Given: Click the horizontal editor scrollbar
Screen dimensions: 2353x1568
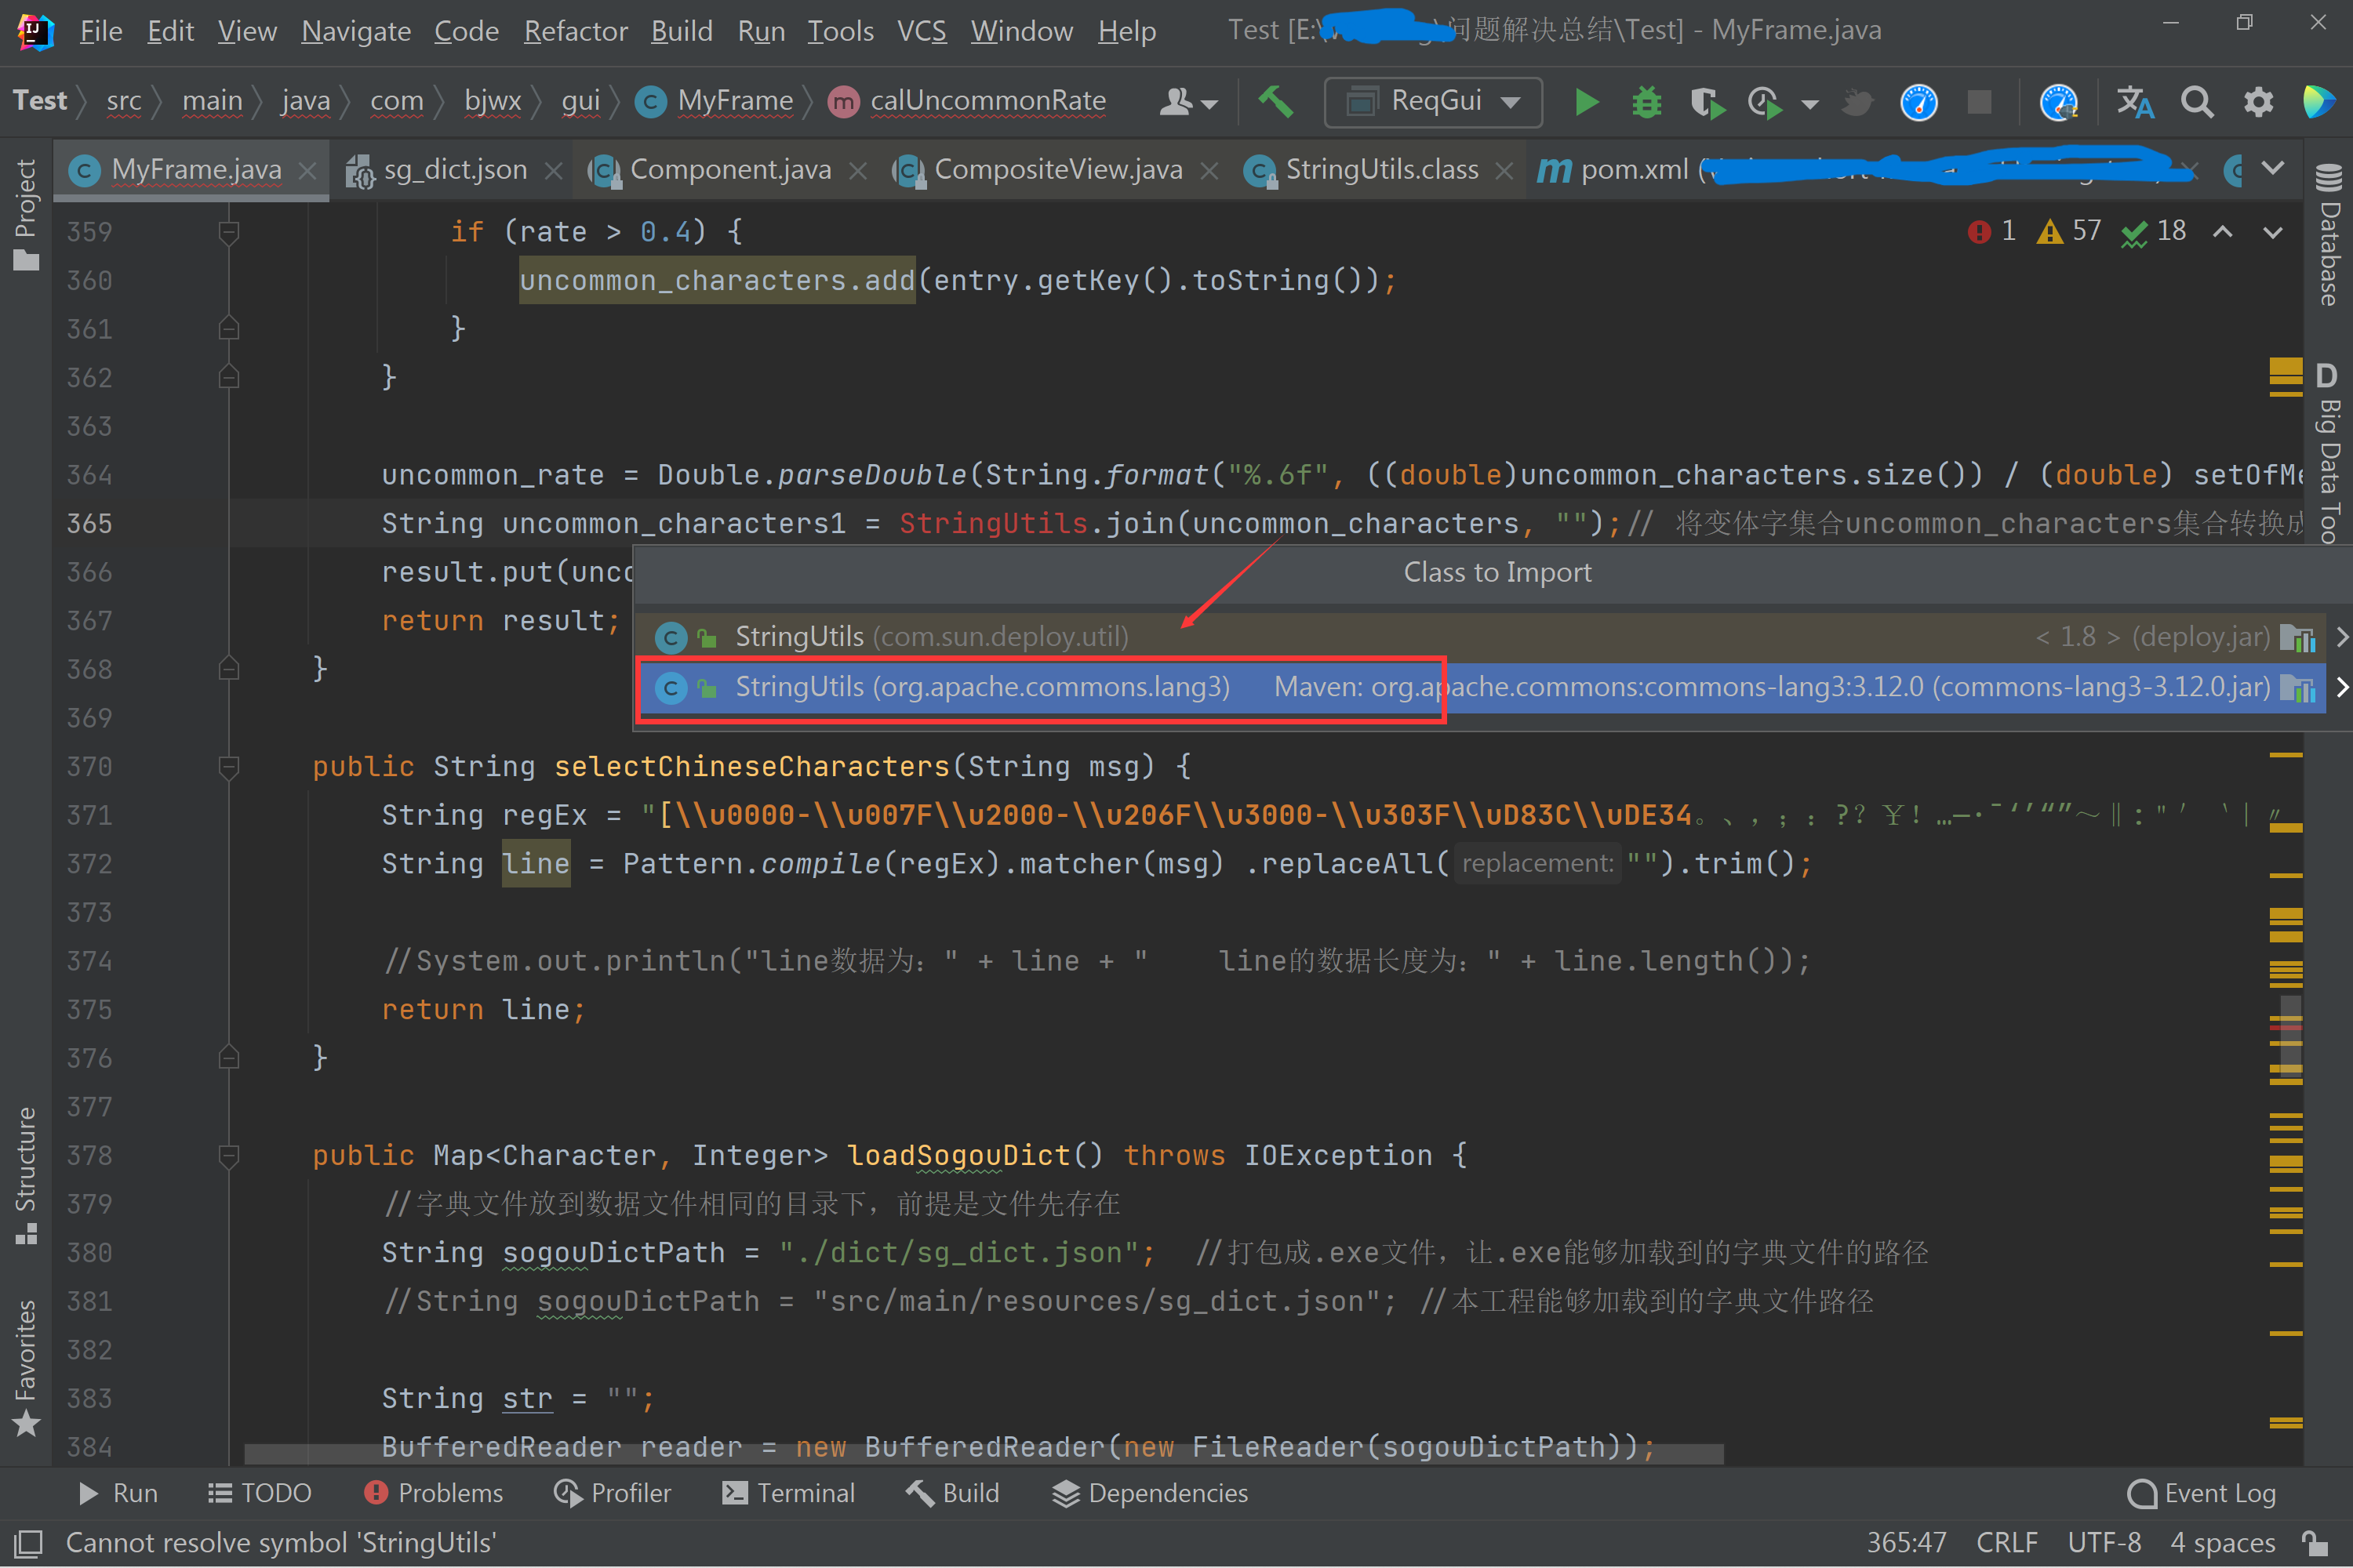Looking at the screenshot, I should click(x=983, y=1454).
